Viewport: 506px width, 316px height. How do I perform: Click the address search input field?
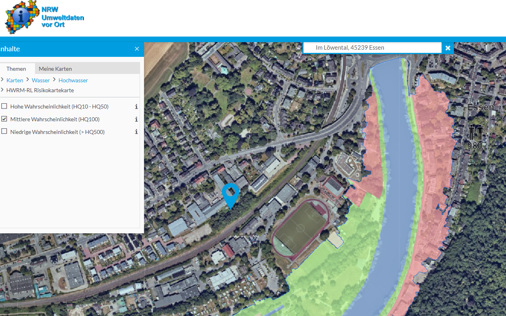pos(372,48)
